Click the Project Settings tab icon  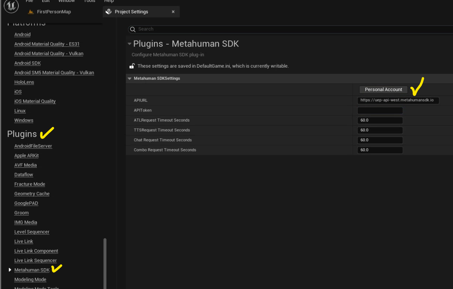(109, 12)
